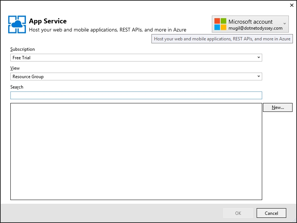Screen dimensions: 297x223
Task: Click the Cancel button
Action: (271, 213)
